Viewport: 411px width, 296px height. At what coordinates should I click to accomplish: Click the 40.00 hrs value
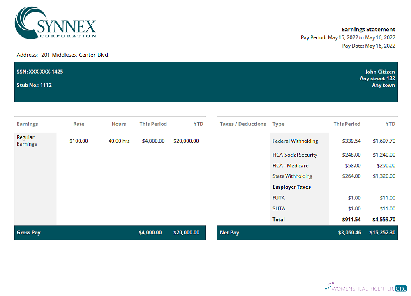coord(119,141)
